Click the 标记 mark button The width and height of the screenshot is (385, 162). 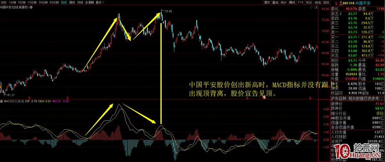click(309, 2)
